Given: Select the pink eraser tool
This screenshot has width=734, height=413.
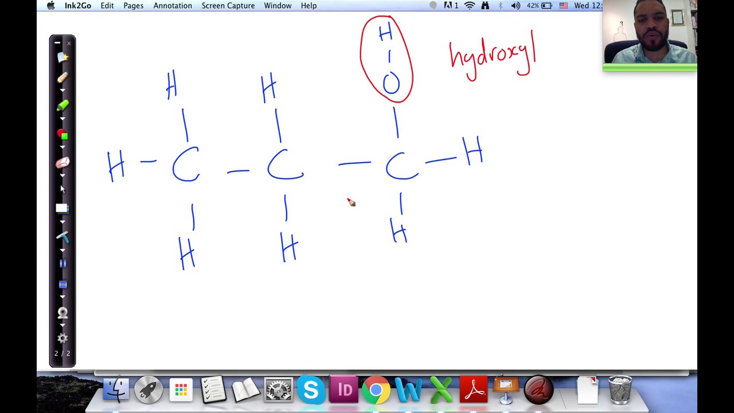Looking at the screenshot, I should (63, 163).
